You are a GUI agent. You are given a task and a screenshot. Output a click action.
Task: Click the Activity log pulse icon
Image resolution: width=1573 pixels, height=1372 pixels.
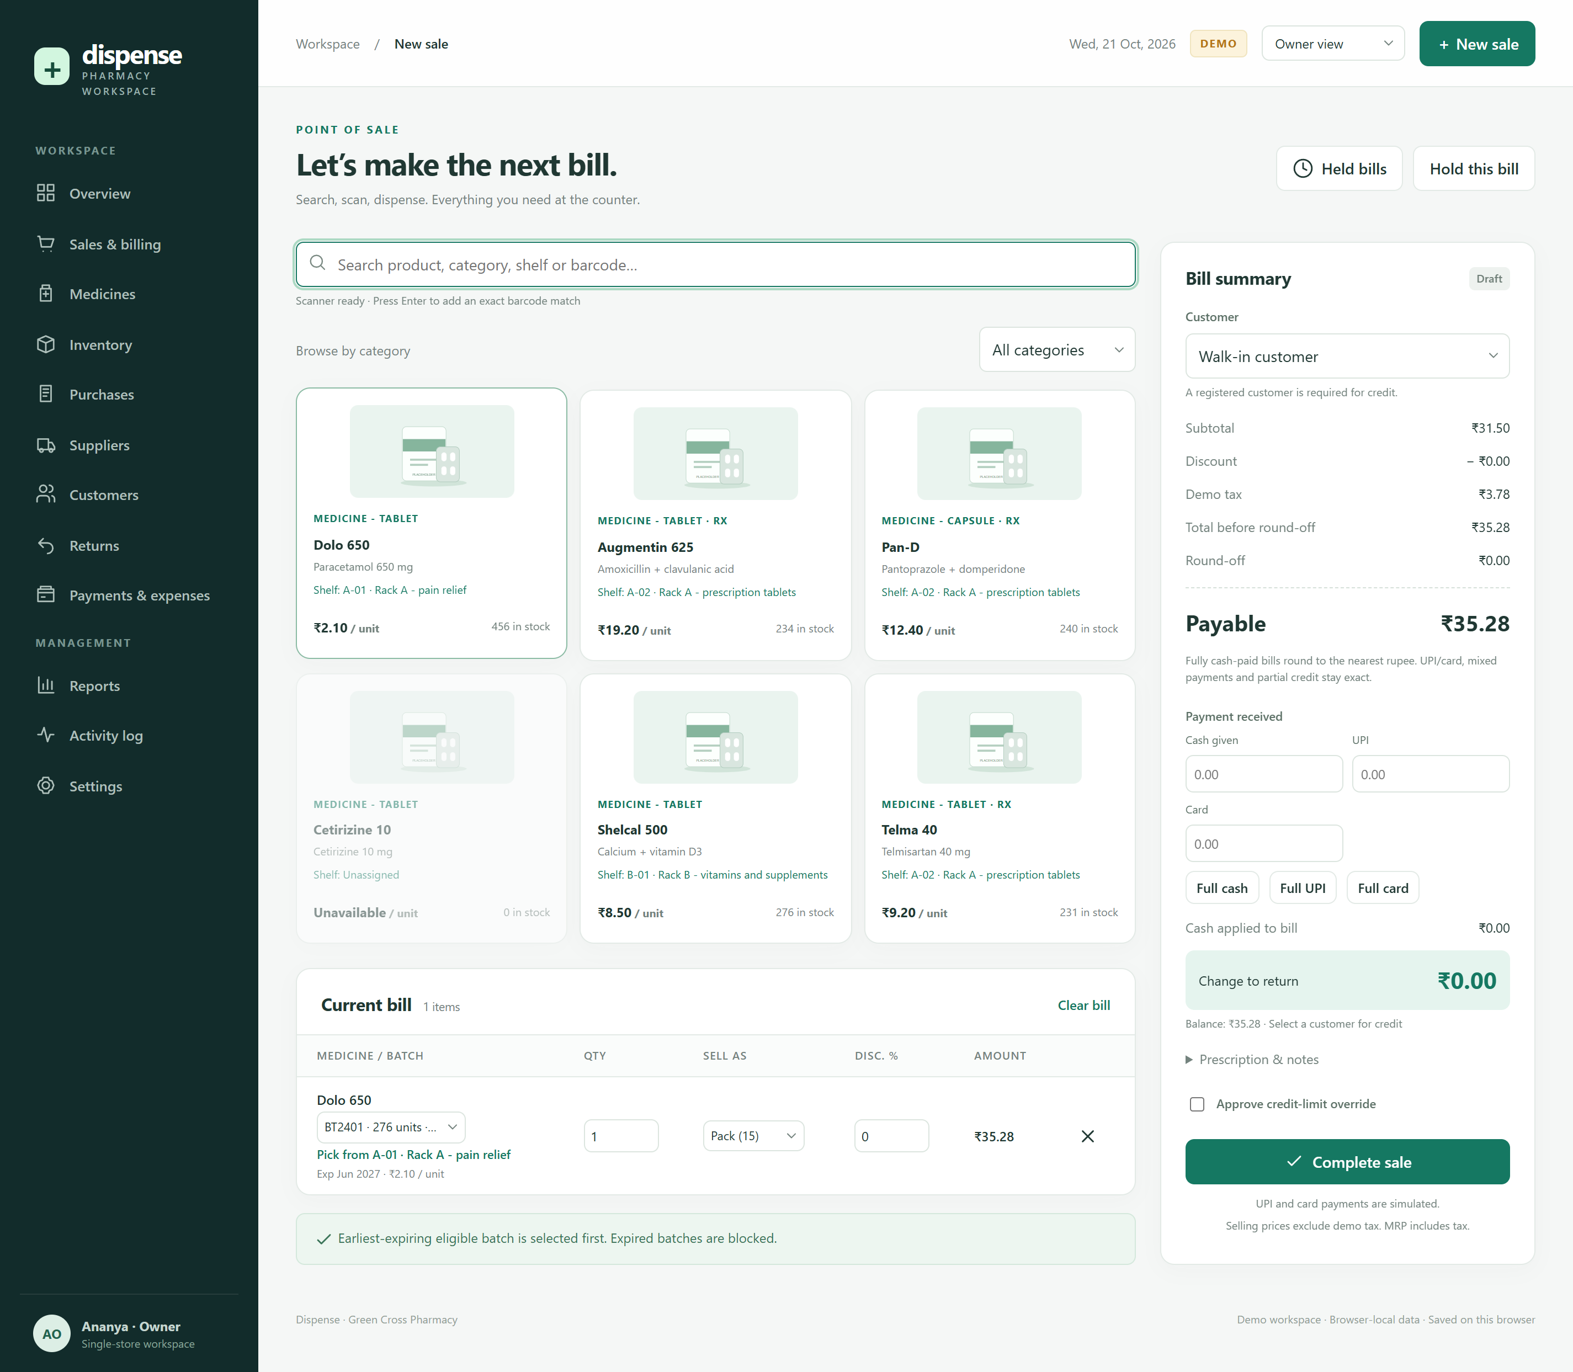tap(46, 735)
